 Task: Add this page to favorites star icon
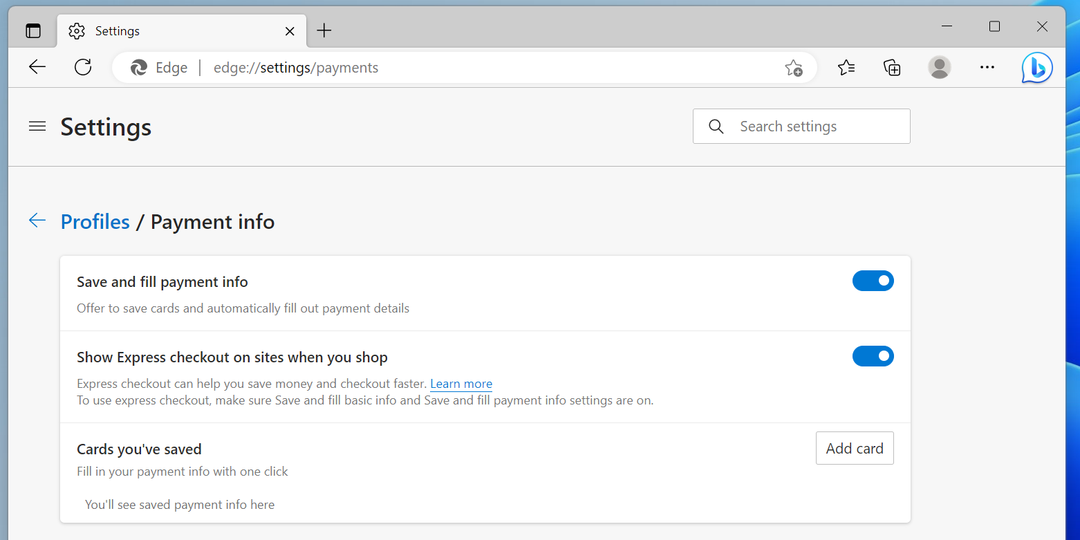point(793,68)
